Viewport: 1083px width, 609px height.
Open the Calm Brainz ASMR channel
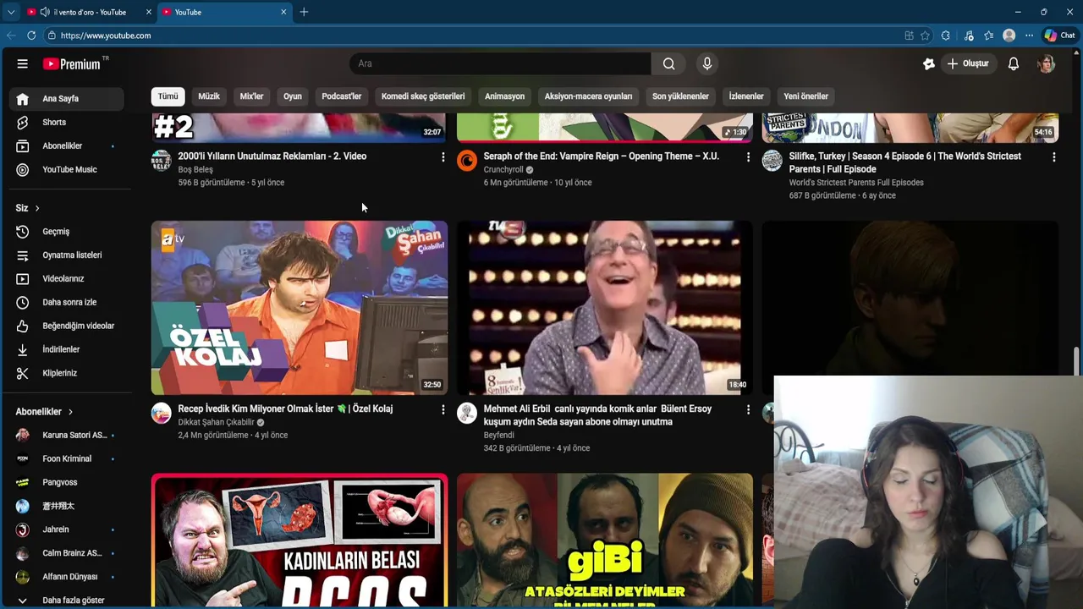coord(67,553)
